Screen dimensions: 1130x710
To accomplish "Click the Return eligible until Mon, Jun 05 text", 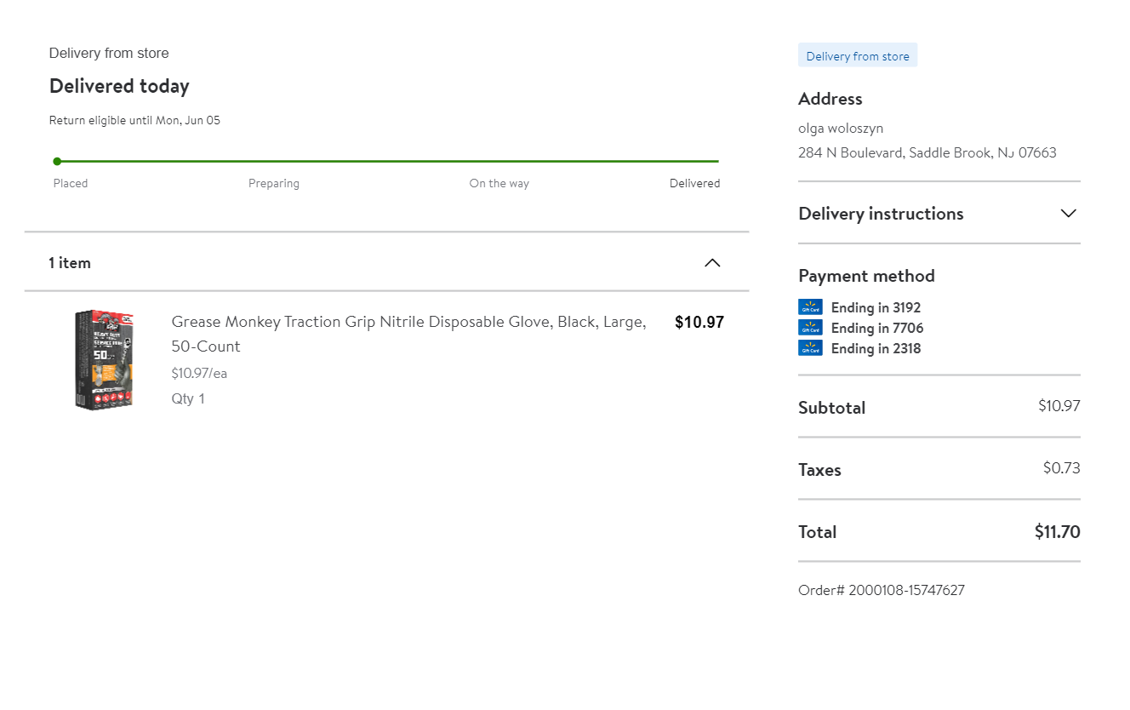I will point(134,120).
